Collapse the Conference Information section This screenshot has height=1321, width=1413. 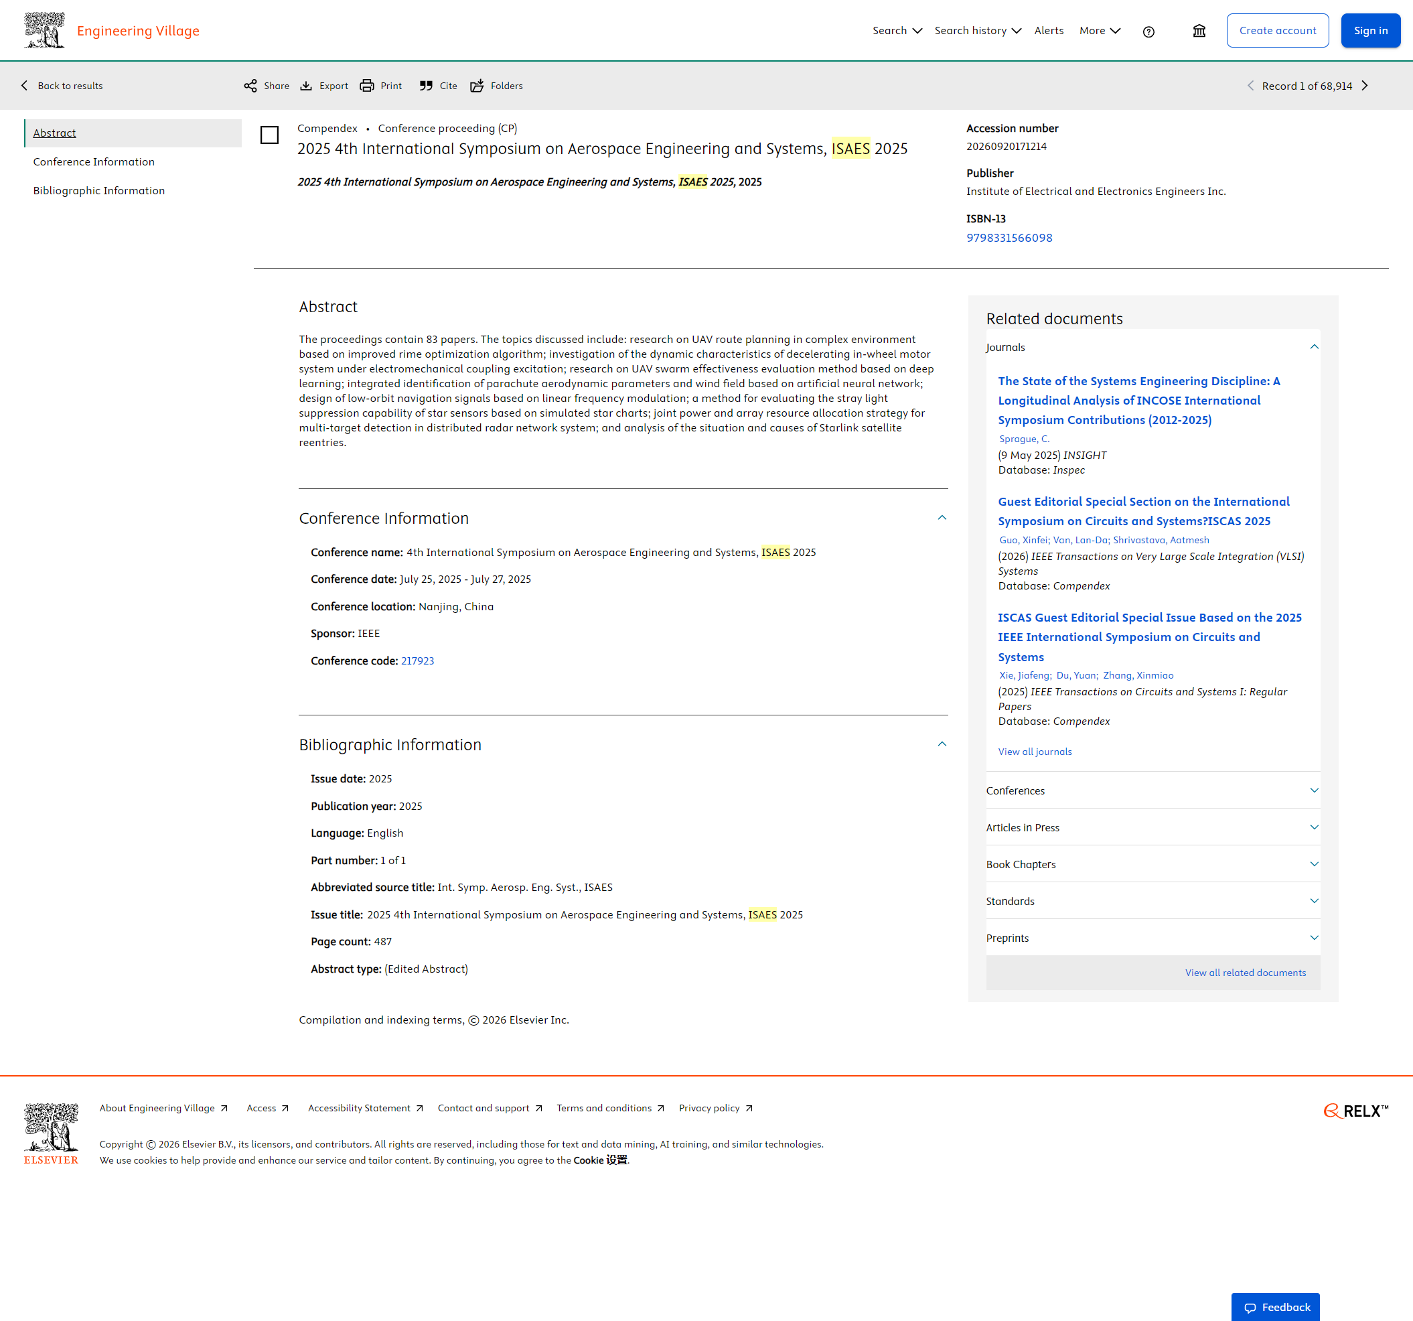(x=942, y=518)
